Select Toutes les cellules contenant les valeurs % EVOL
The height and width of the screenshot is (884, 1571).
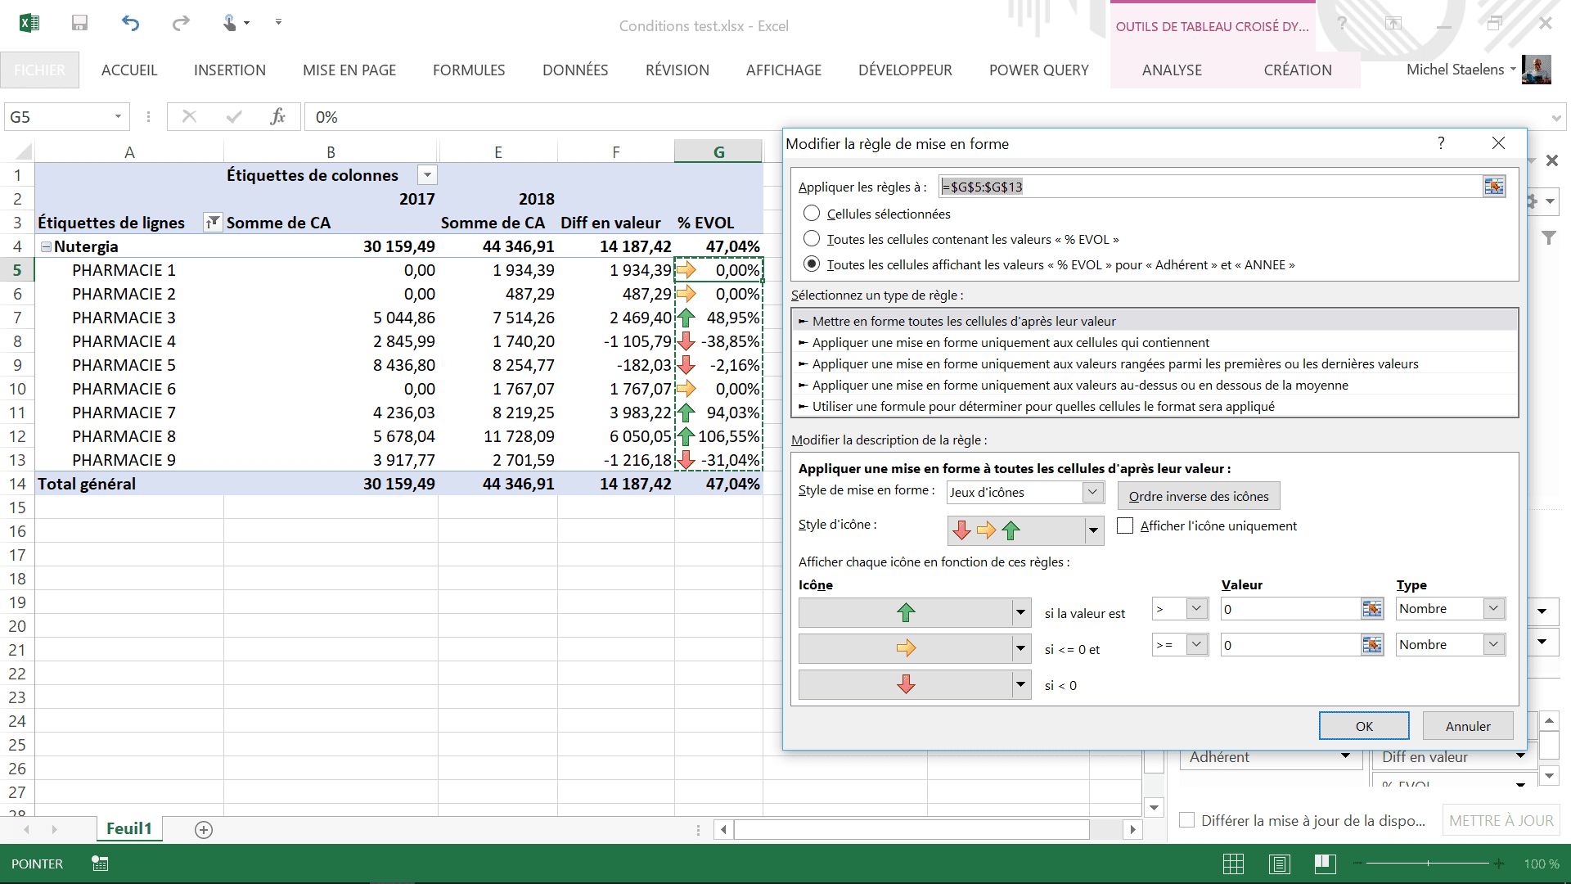pyautogui.click(x=812, y=239)
